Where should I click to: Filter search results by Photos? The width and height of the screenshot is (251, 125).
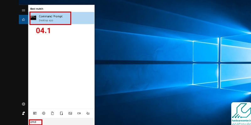coord(70,113)
